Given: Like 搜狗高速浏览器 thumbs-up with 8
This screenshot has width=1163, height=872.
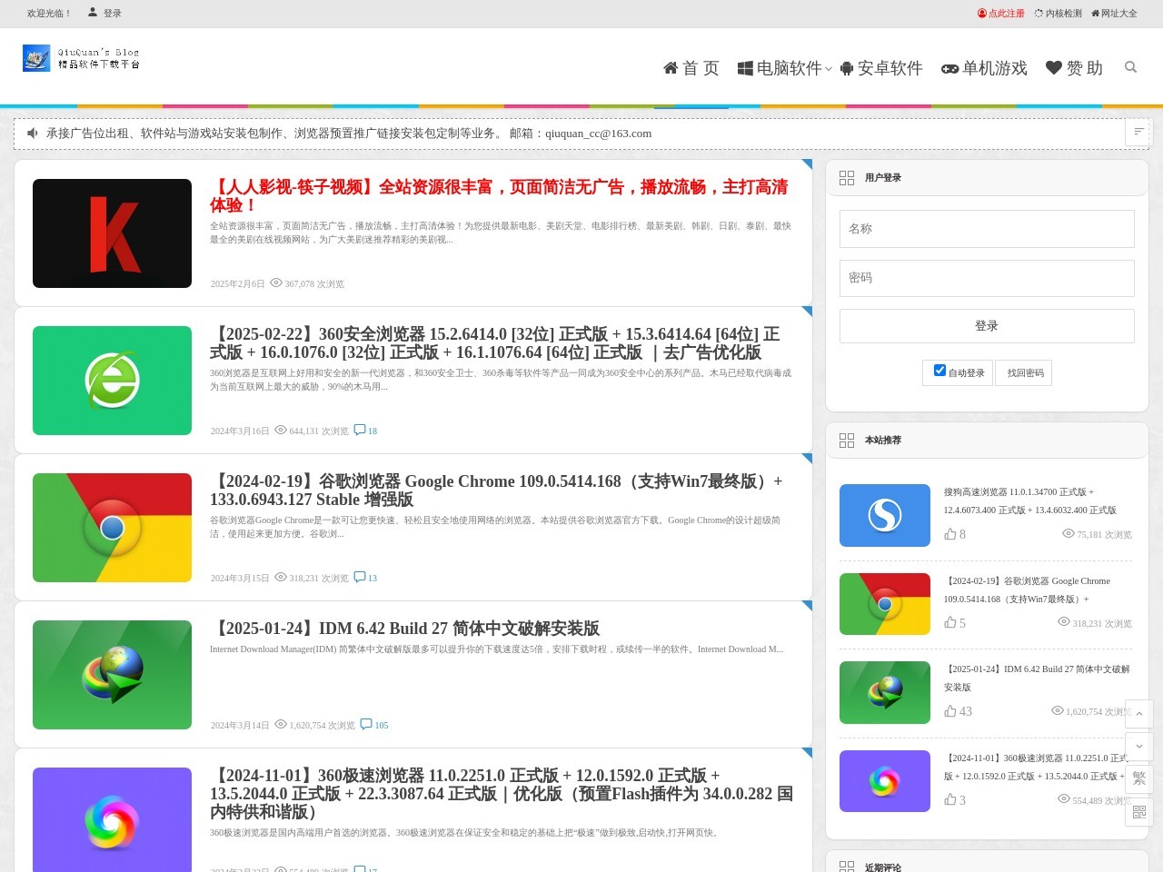Looking at the screenshot, I should 949,534.
